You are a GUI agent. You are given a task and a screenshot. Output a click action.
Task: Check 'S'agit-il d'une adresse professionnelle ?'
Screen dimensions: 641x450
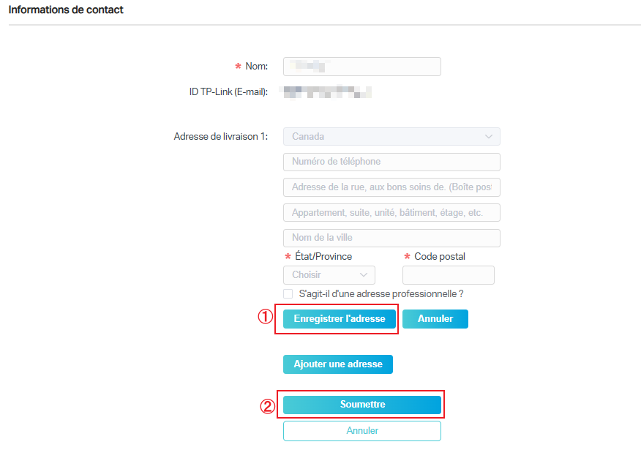(288, 293)
